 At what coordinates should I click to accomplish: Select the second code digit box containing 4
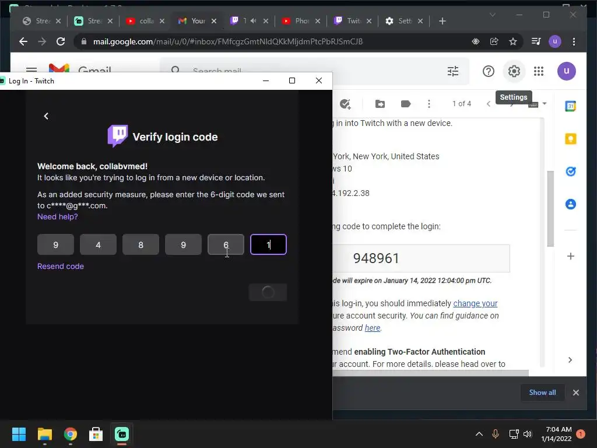point(98,244)
